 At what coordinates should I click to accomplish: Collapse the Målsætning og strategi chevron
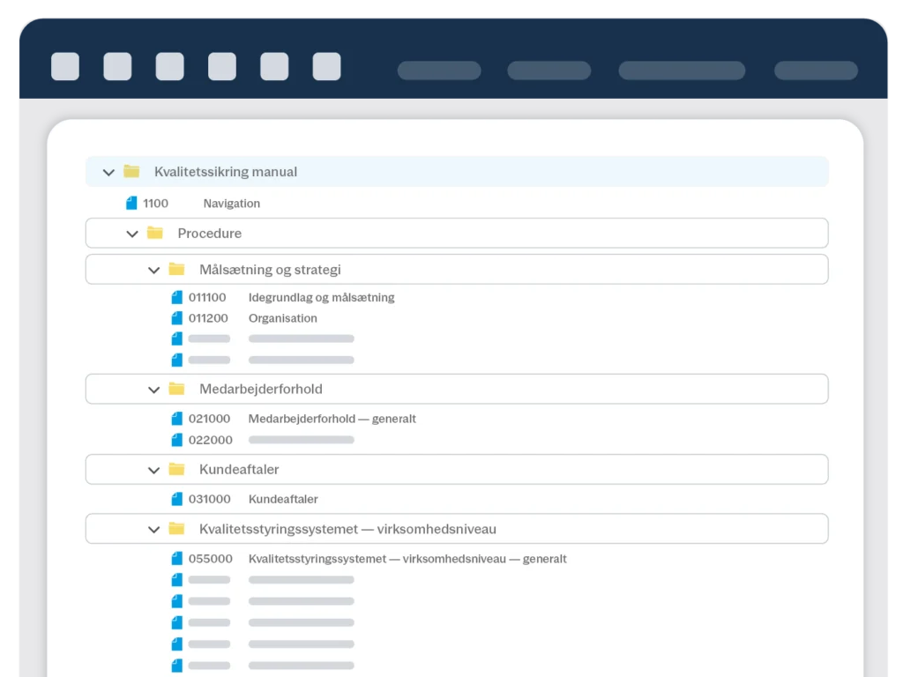pyautogui.click(x=154, y=270)
